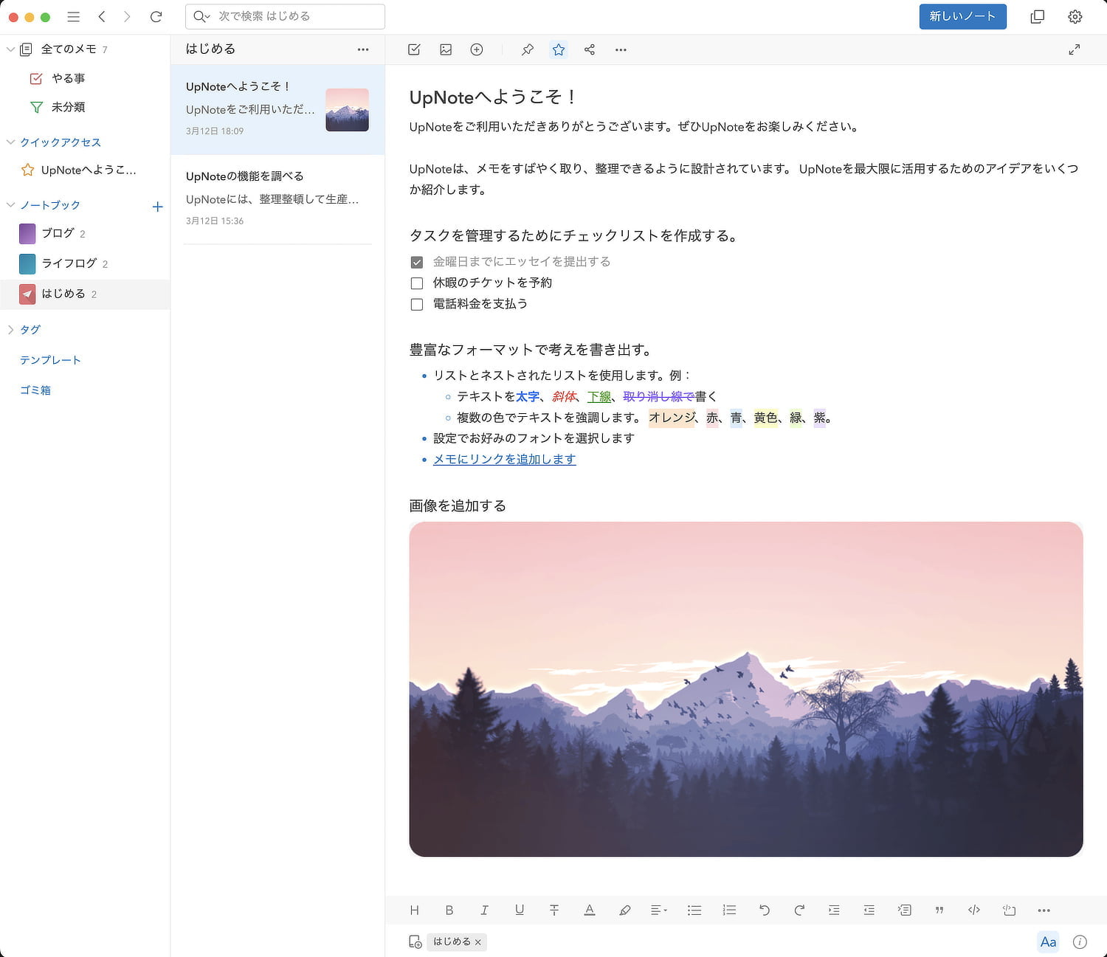
Task: Add the note to another notebook
Action: click(x=415, y=942)
